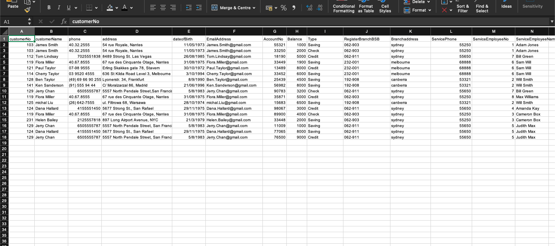555x246 pixels.
Task: Decrease the indent level
Action: 188,7
